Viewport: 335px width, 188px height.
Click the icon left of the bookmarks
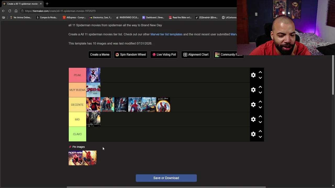3,17
